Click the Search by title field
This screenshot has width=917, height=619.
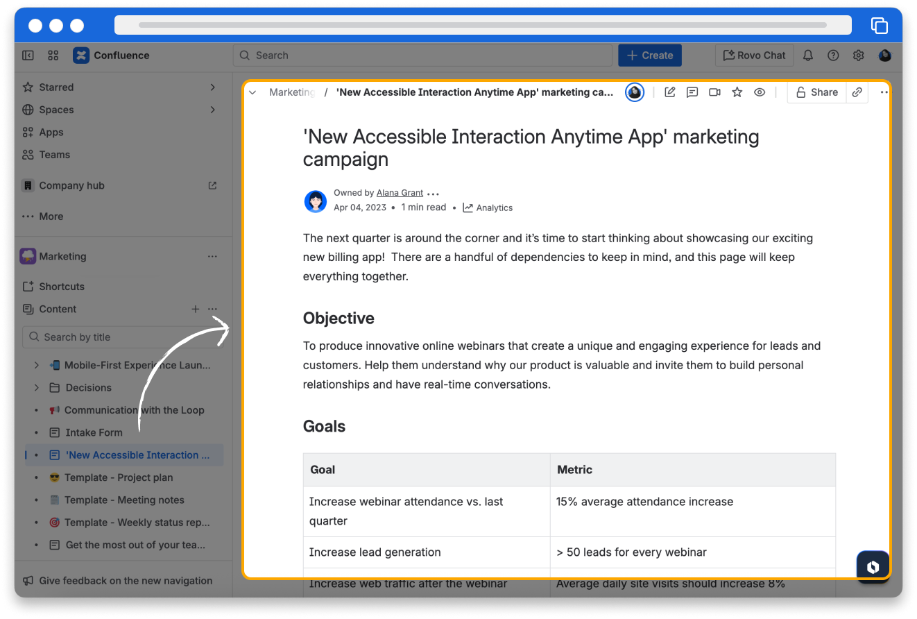pos(123,337)
